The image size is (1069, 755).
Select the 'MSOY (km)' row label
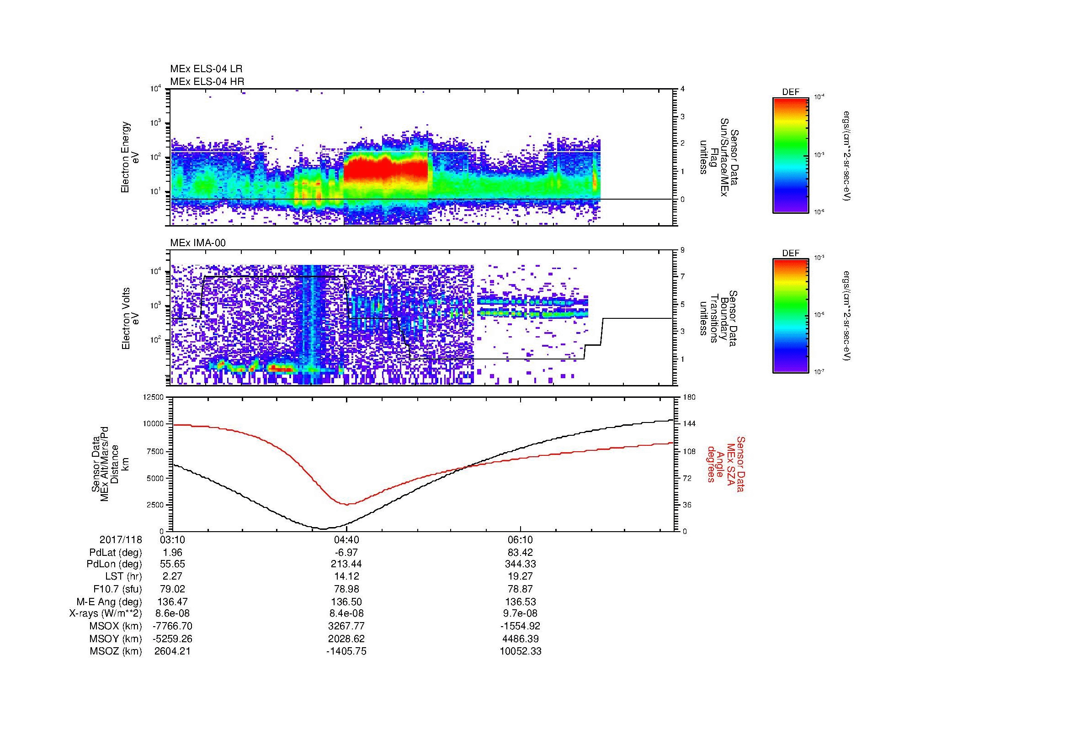click(116, 639)
